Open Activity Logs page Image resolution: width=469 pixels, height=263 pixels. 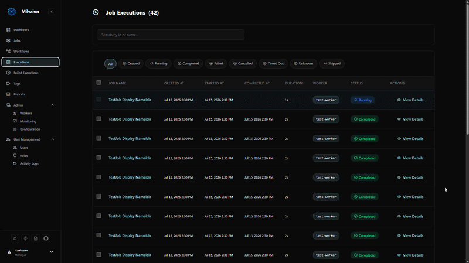[29, 163]
